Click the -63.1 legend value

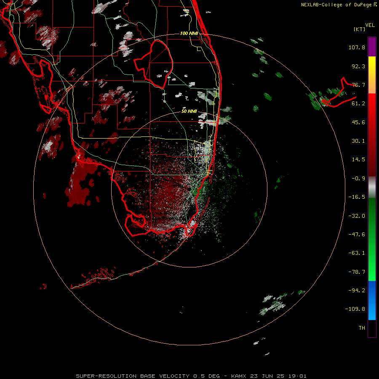click(x=357, y=253)
